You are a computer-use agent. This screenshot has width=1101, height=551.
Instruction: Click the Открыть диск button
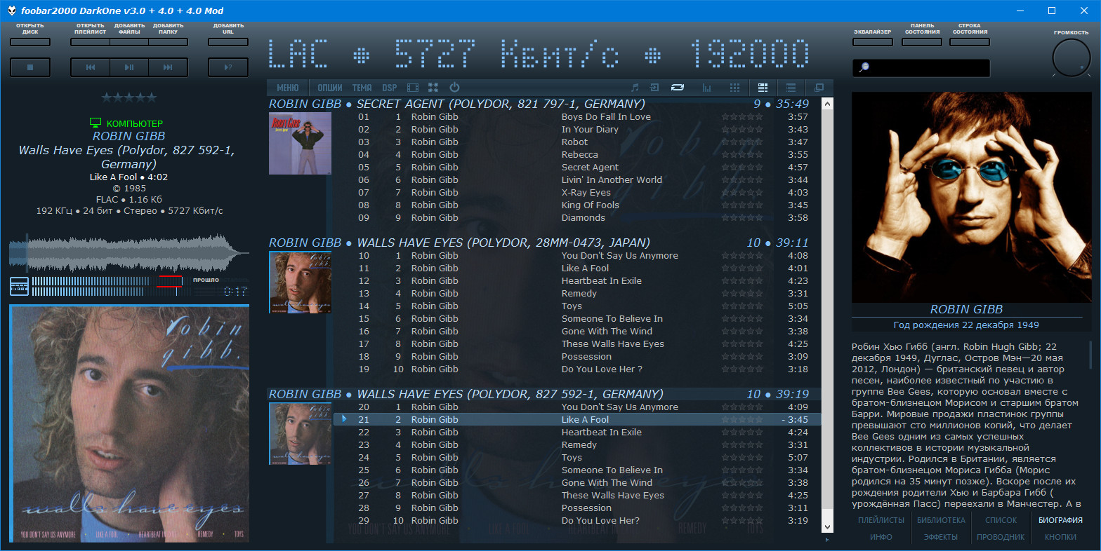coord(30,42)
